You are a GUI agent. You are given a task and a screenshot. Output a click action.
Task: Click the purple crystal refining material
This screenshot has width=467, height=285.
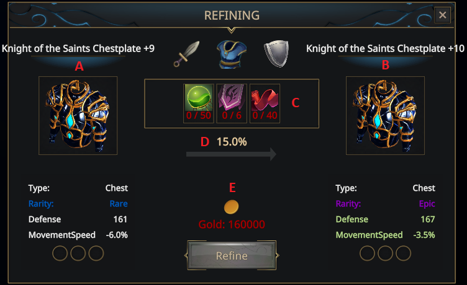(x=232, y=99)
